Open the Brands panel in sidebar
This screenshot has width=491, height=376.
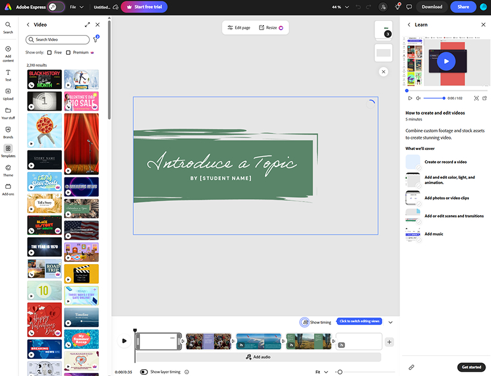tap(8, 132)
